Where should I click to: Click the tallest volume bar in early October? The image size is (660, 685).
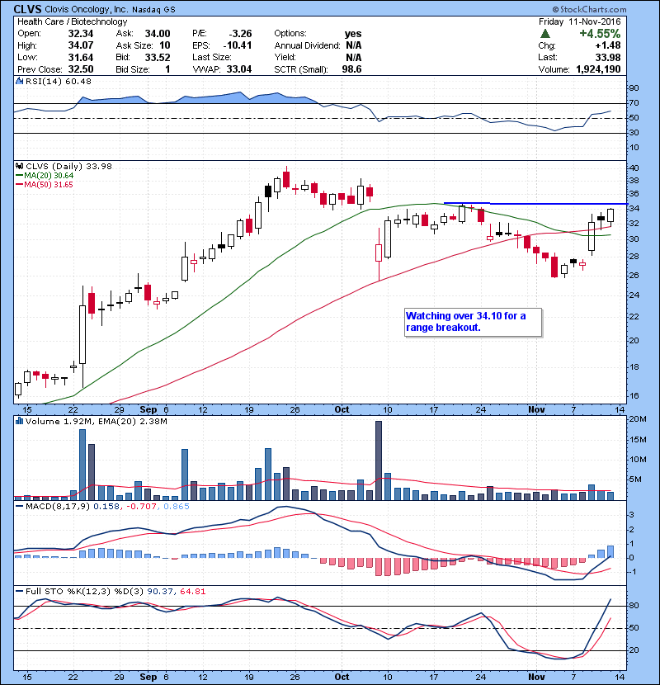coord(379,461)
